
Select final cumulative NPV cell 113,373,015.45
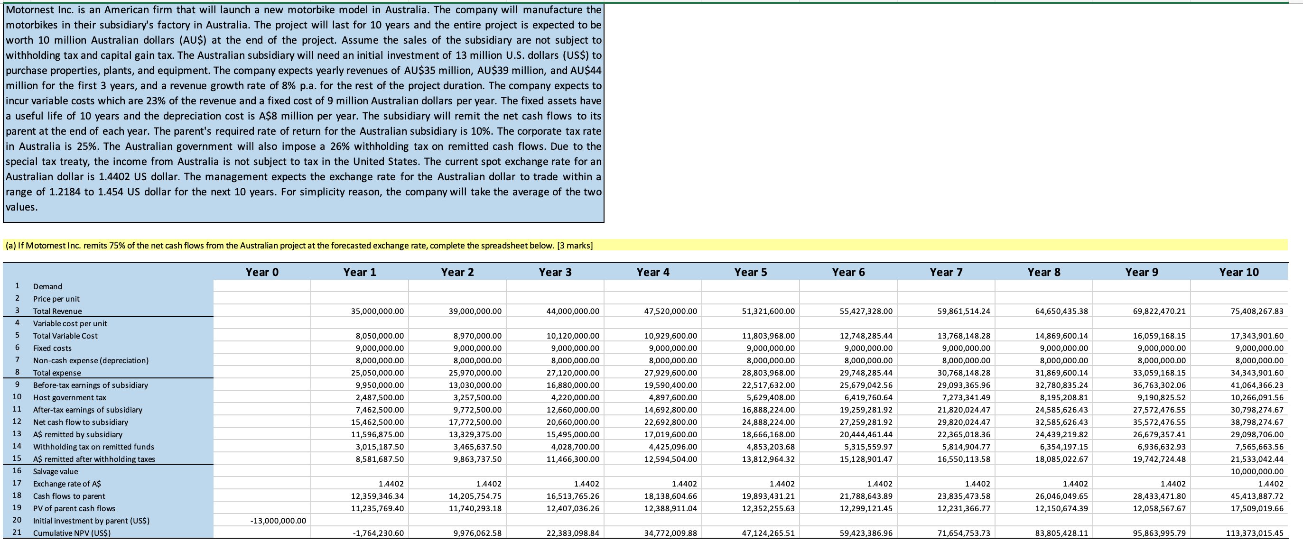click(x=1255, y=533)
